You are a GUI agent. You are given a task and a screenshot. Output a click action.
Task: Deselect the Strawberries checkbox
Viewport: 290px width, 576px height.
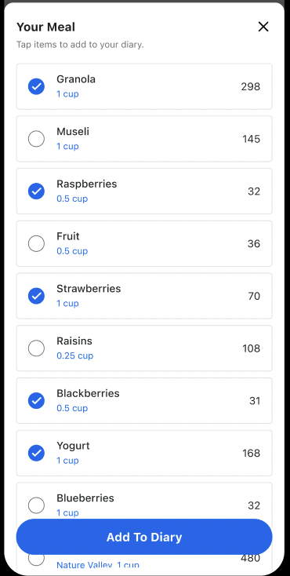[x=36, y=296]
